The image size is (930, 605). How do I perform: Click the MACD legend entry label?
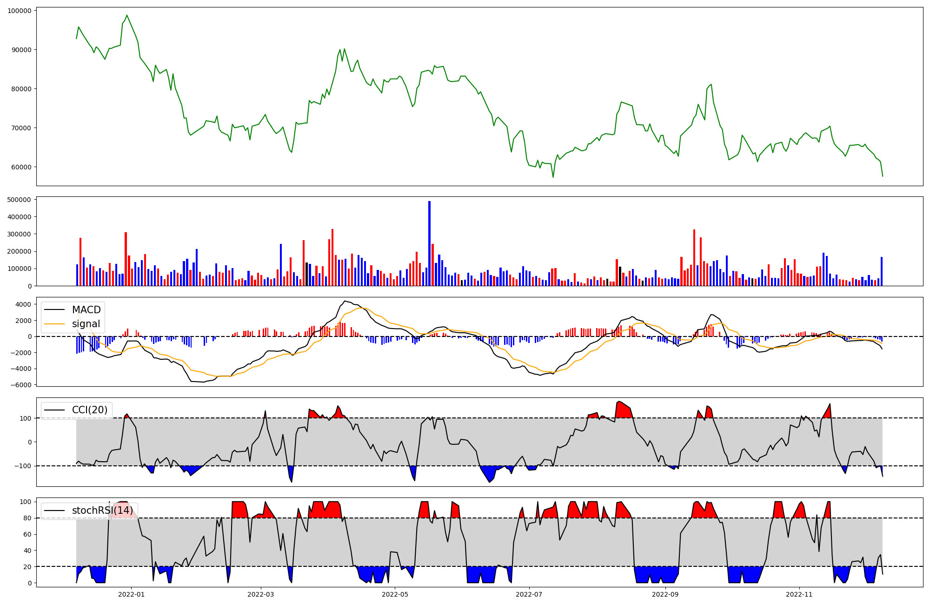86,310
